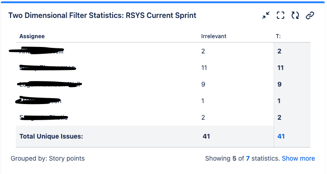Click the row total 11 value

281,68
